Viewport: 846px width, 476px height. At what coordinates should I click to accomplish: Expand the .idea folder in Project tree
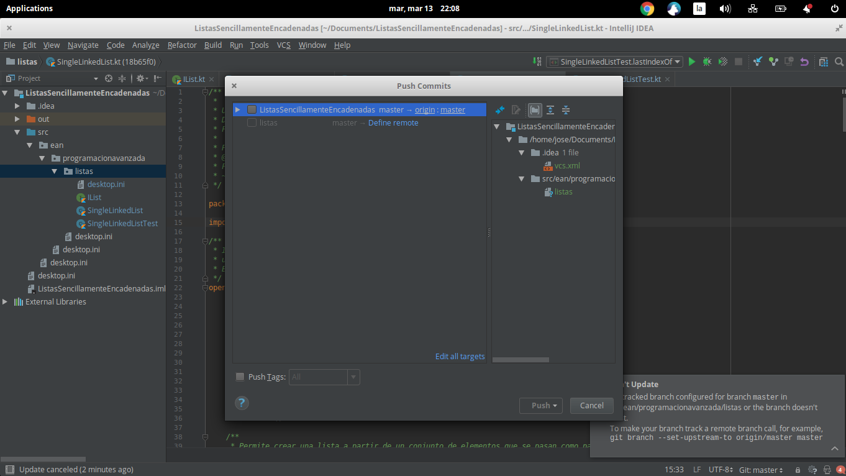[x=17, y=106]
